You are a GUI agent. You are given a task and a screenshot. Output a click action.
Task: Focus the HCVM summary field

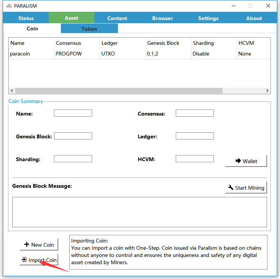click(x=195, y=159)
